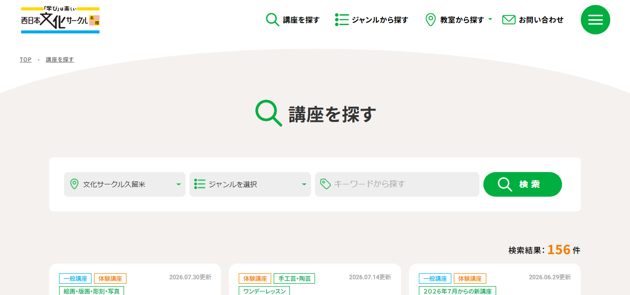Open the ジャンルを選択 genre dropdown

250,184
